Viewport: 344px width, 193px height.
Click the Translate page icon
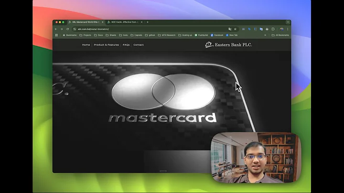(x=230, y=29)
